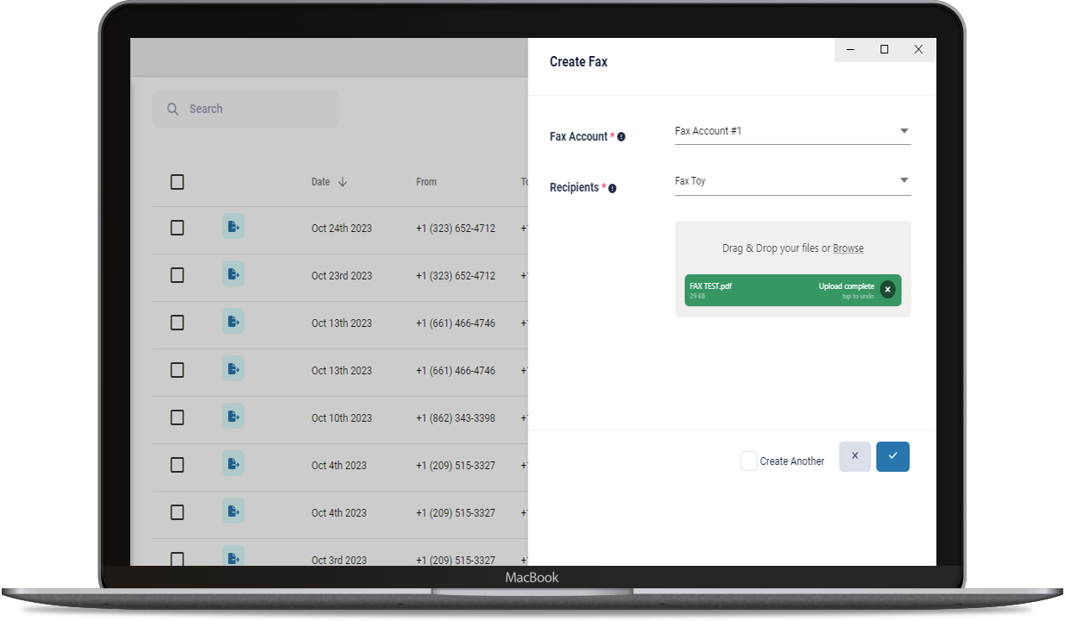Select the checkbox for the Oct 24th 2023 fax
The width and height of the screenshot is (1065, 621).
177,228
